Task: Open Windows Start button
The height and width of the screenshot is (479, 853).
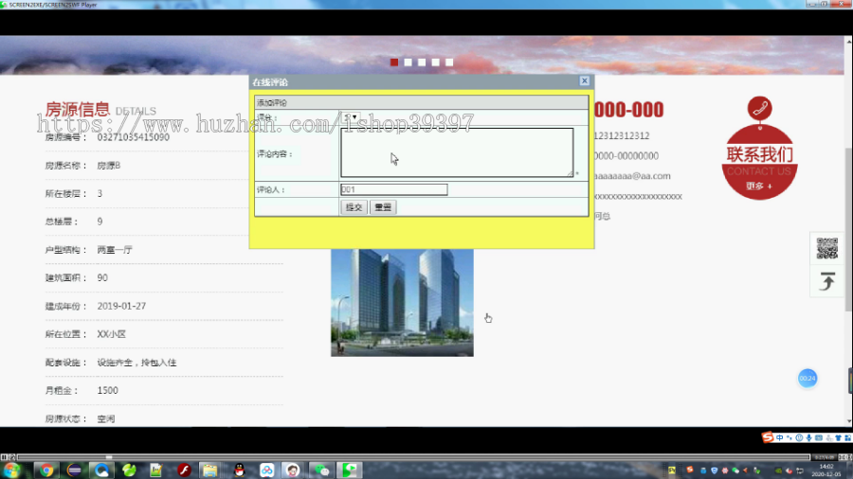Action: [x=12, y=470]
